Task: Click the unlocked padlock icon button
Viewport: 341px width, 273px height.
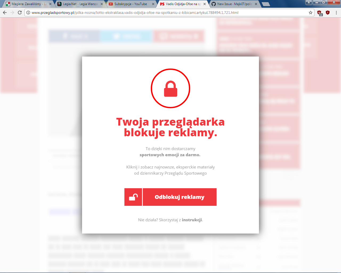Action: 133,197
